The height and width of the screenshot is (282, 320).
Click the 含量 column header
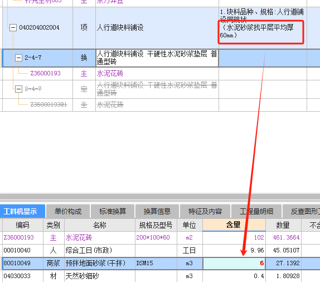point(234,225)
